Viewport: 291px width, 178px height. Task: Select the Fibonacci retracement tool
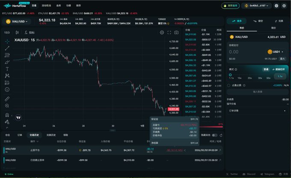pos(7,55)
